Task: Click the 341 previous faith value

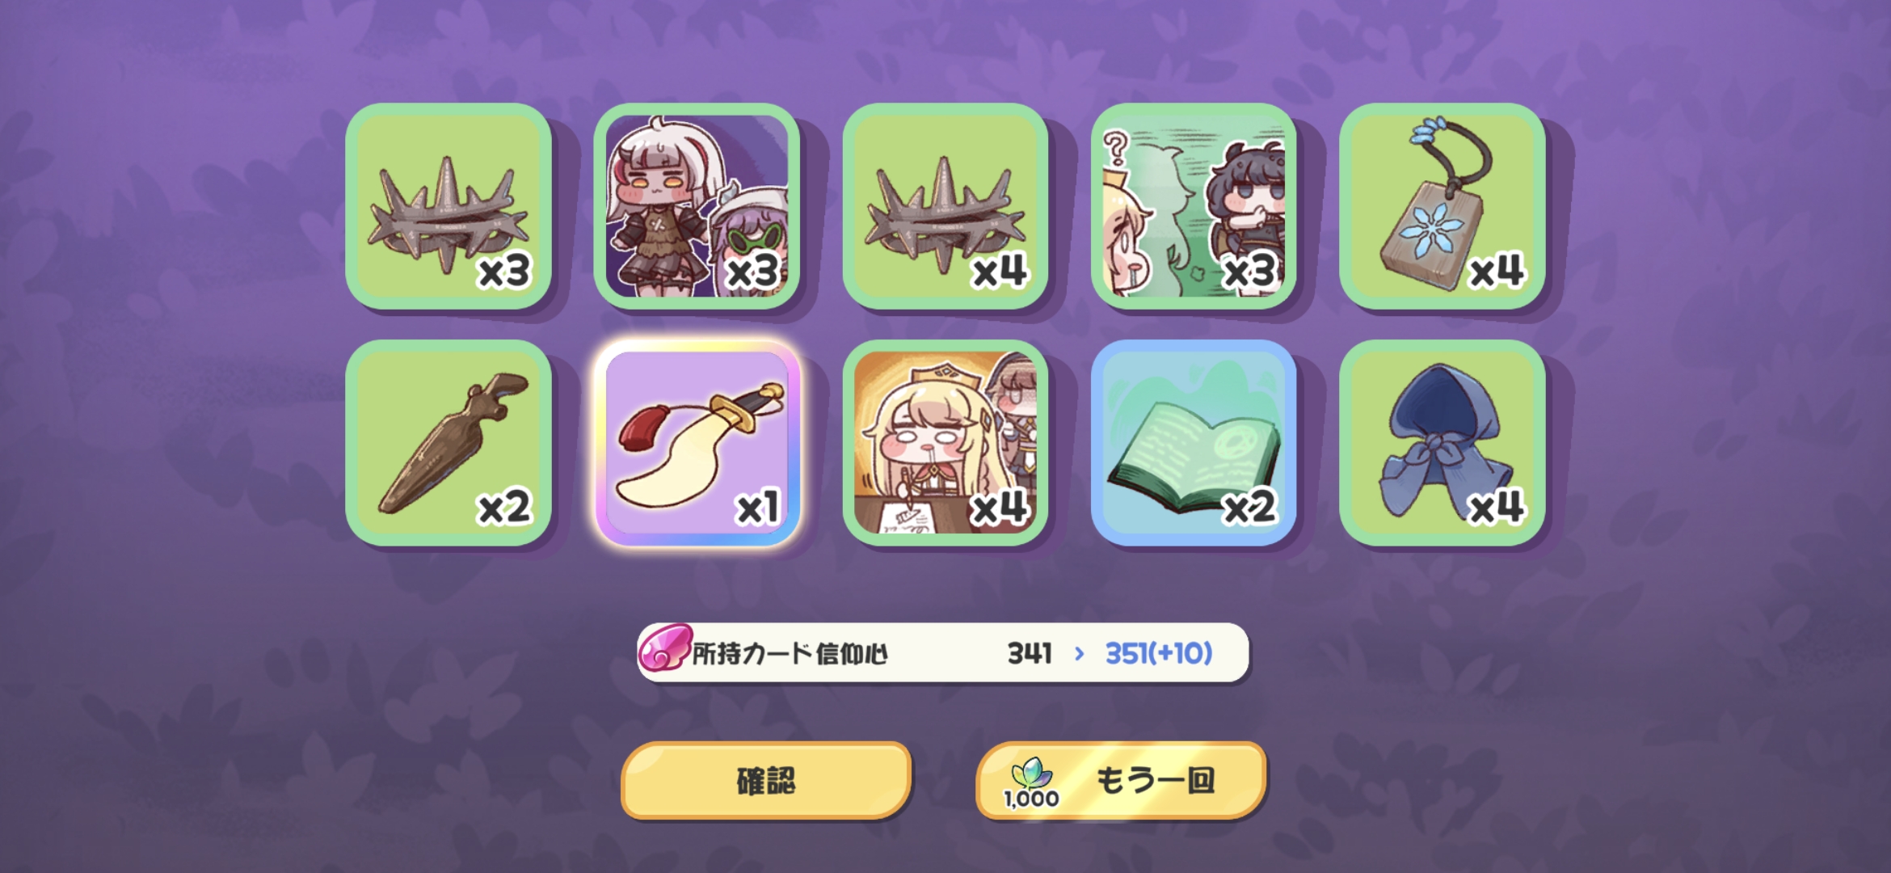Action: (x=1030, y=653)
